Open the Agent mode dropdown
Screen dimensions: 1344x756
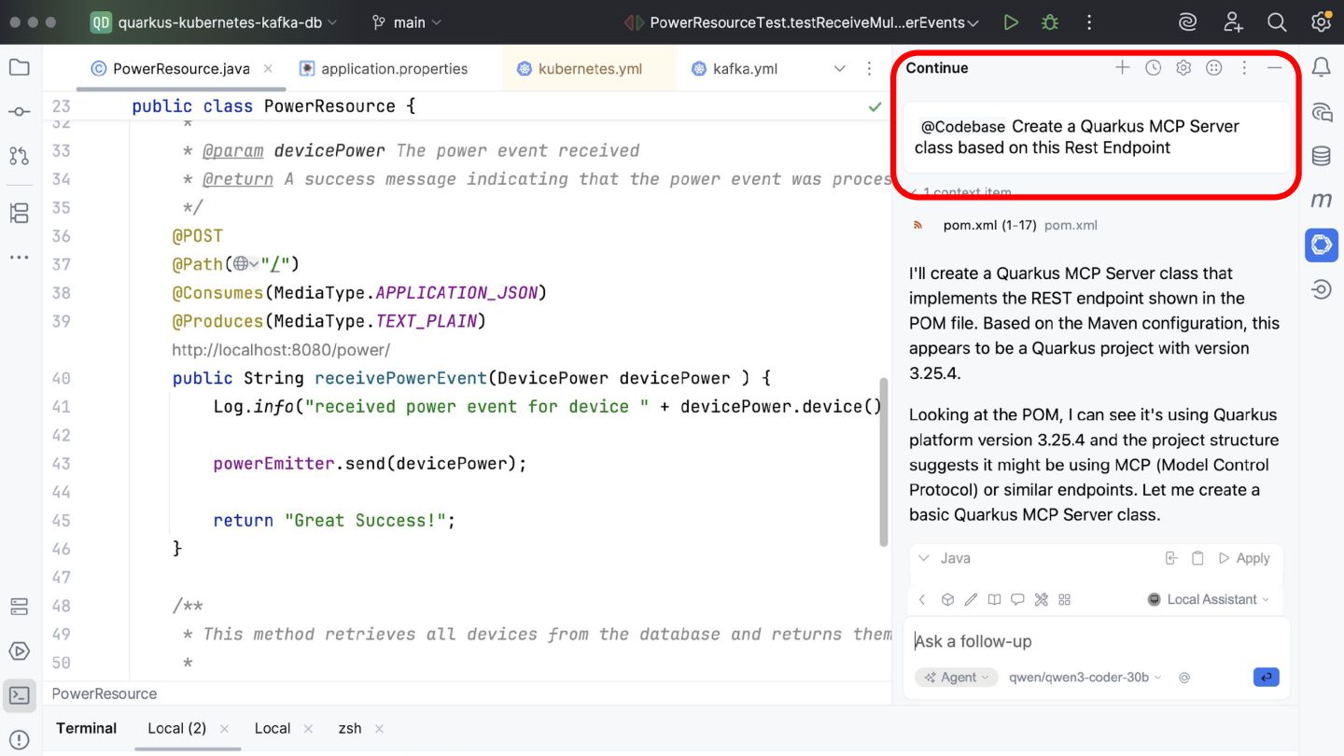coord(957,678)
